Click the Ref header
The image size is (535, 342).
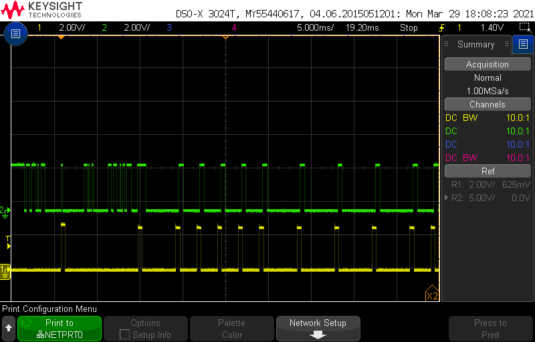488,171
